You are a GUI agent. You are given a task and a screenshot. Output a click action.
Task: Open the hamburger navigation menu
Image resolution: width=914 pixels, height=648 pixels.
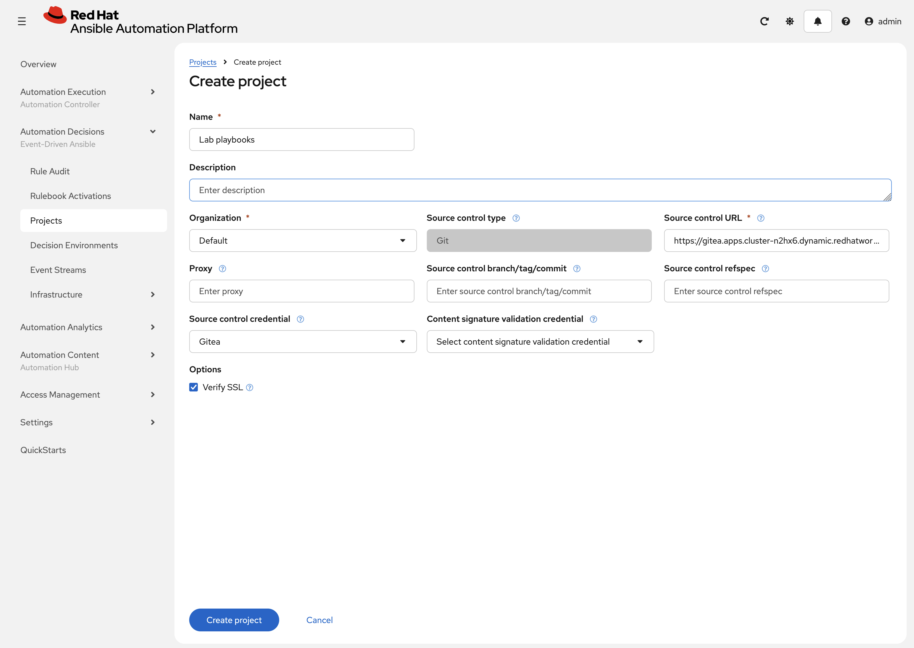click(22, 21)
